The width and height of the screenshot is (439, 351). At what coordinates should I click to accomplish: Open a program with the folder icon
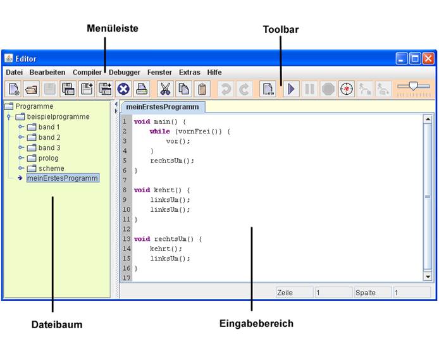pyautogui.click(x=32, y=89)
